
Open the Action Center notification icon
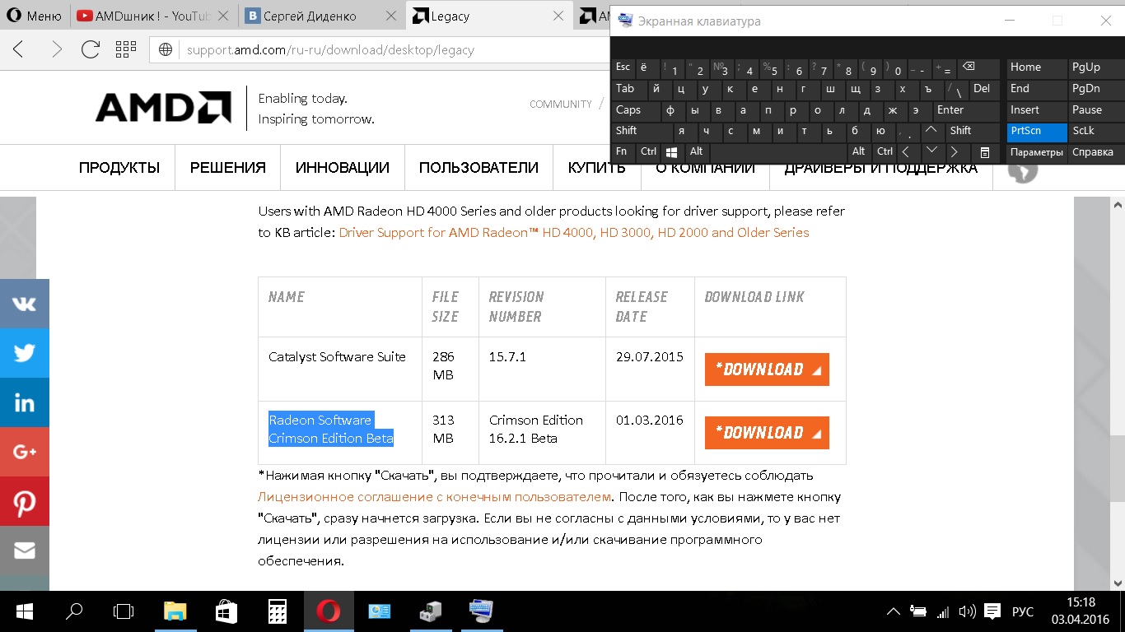click(x=993, y=611)
